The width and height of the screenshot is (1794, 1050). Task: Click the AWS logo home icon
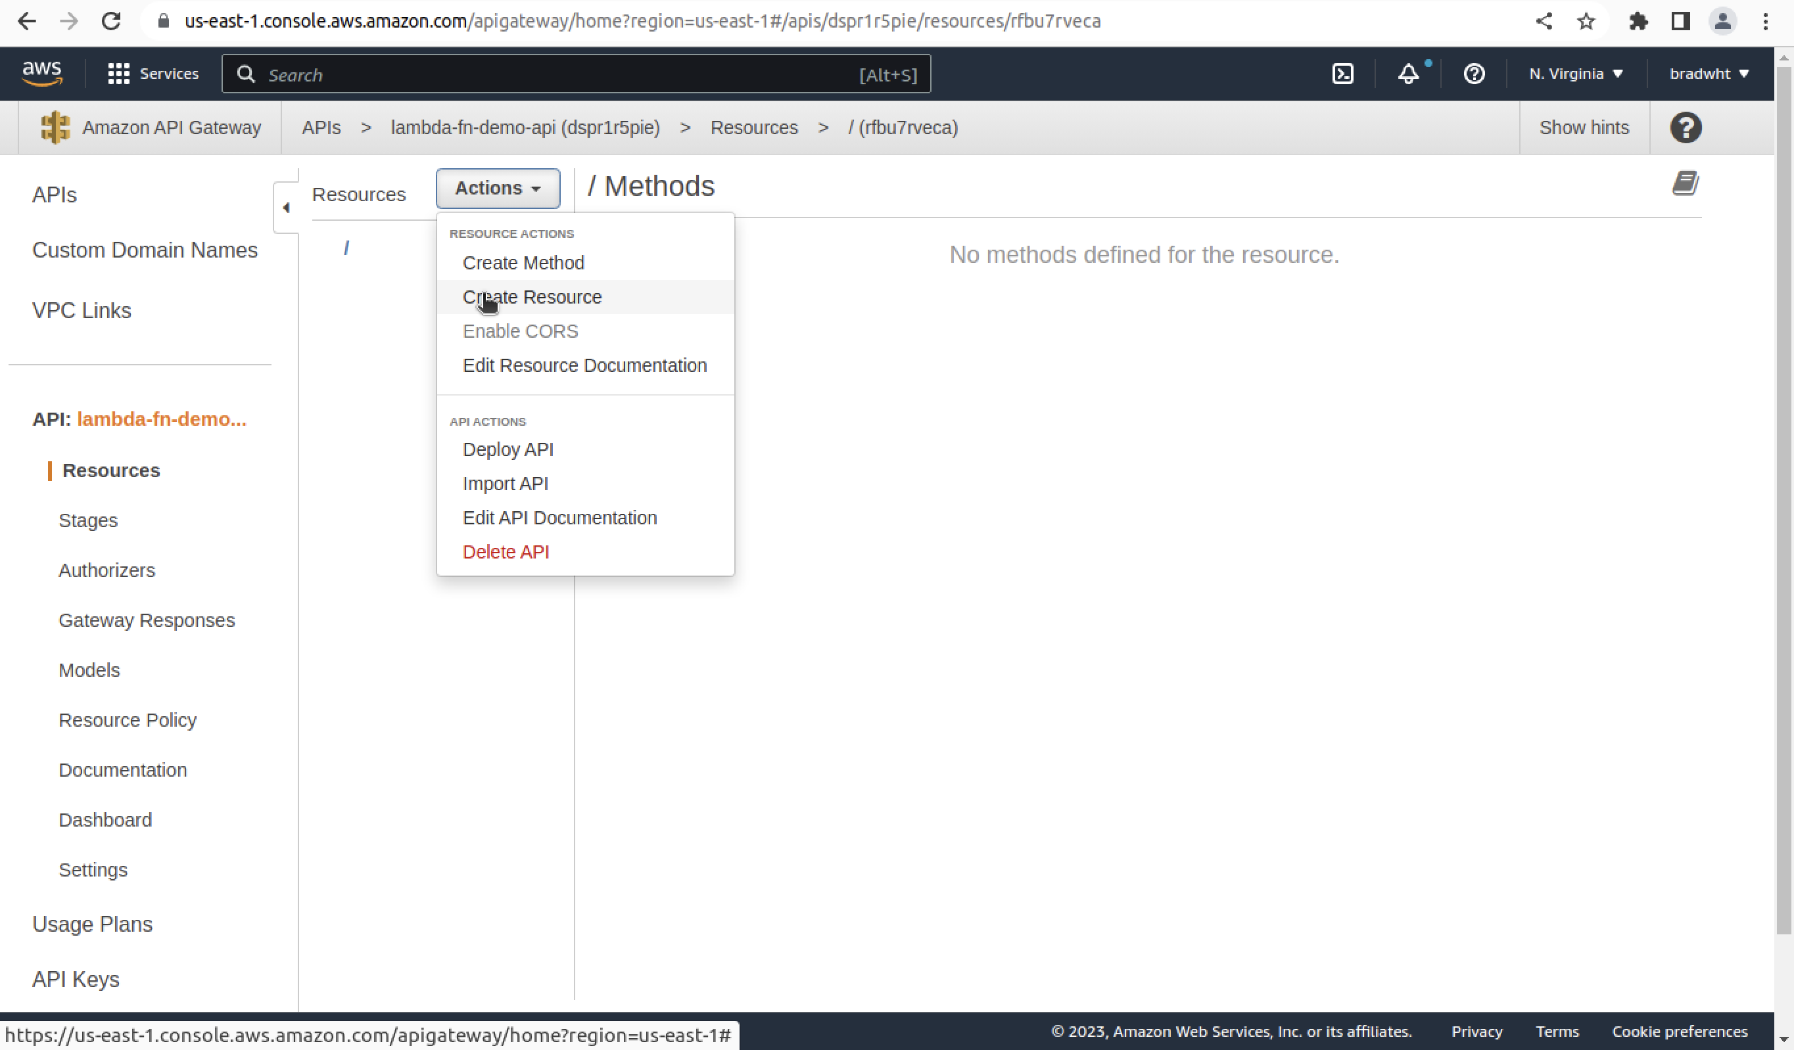pos(42,74)
